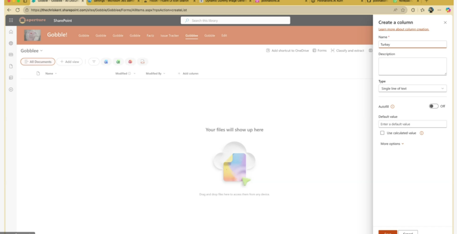This screenshot has height=234, width=457.
Task: Filter by PowerPoint files pill
Action: [130, 62]
